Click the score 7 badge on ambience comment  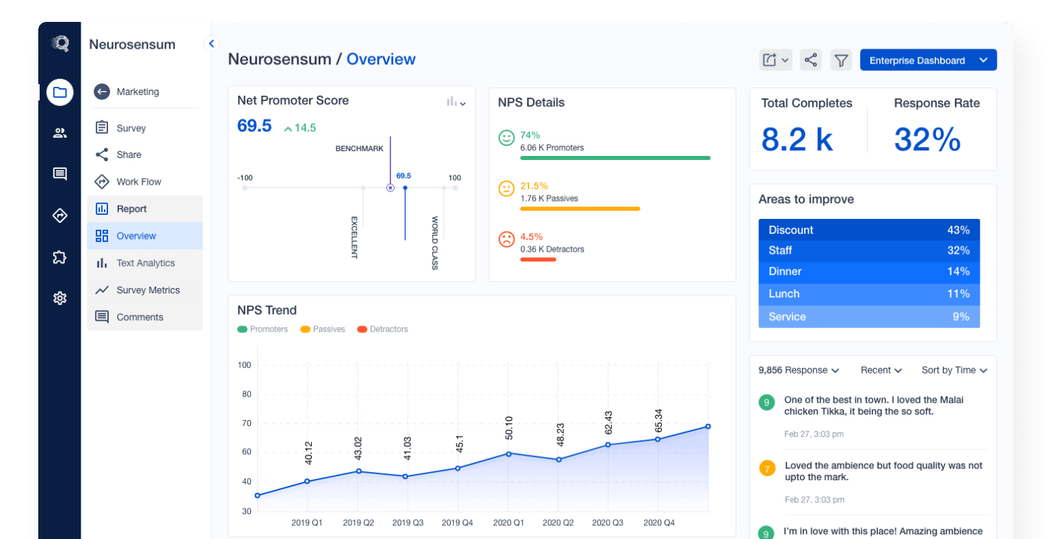[767, 469]
